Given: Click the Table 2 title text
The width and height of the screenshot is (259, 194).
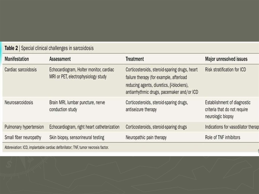Looking at the screenshot, I should (49, 48).
